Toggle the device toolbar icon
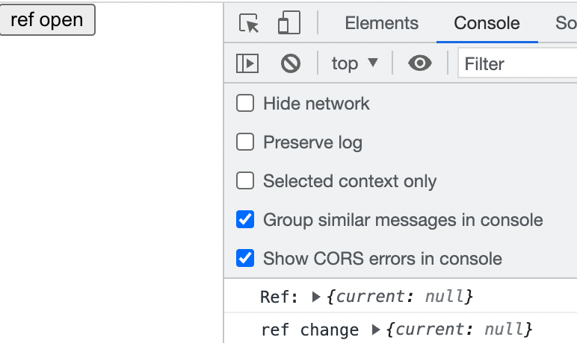Viewport: 577px width, 343px height. pos(288,24)
